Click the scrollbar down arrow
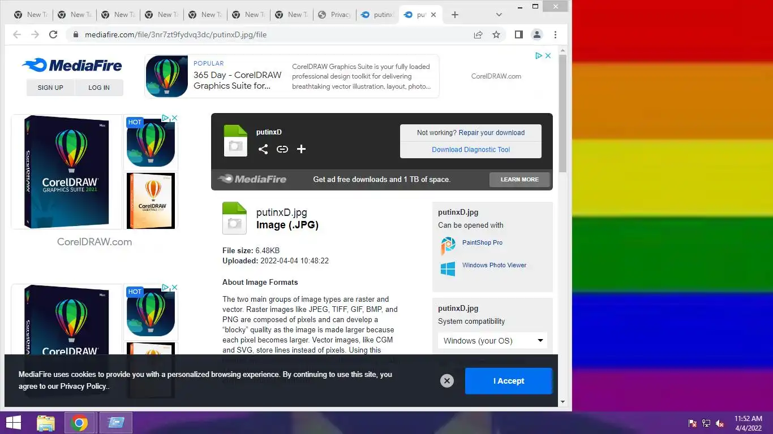The image size is (773, 434). [x=562, y=402]
